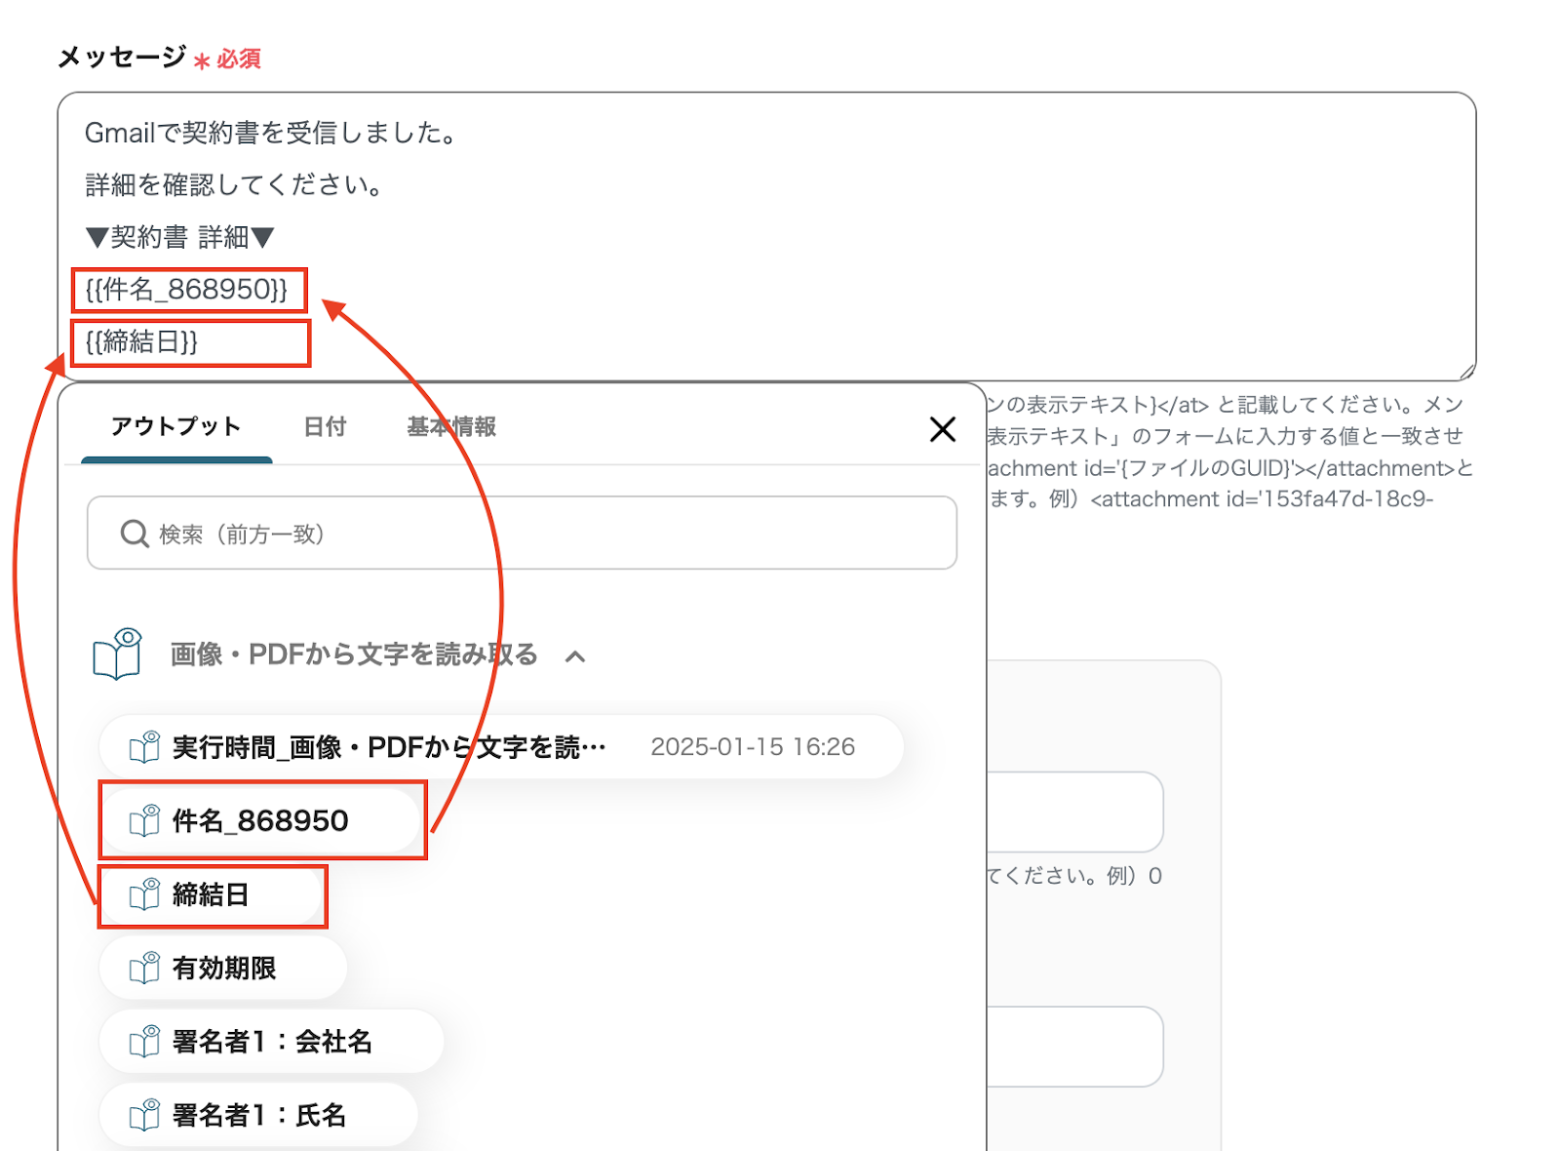The height and width of the screenshot is (1151, 1560).
Task: Collapse the 画像・PDFから文字を読み取る section chevron
Action: click(575, 656)
